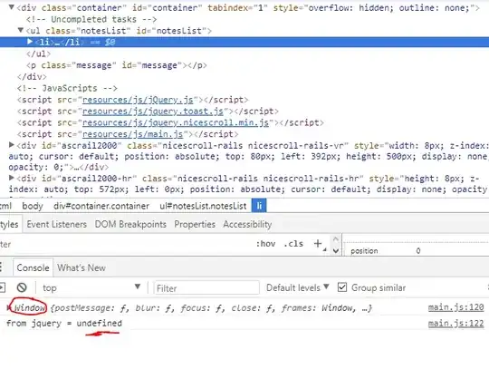Open the Properties tab
Screen dimensions: 489x369
(x=195, y=224)
